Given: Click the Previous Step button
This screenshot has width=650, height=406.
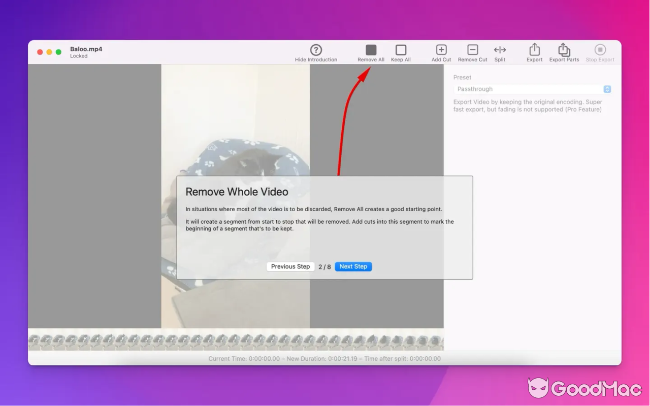Looking at the screenshot, I should [290, 266].
